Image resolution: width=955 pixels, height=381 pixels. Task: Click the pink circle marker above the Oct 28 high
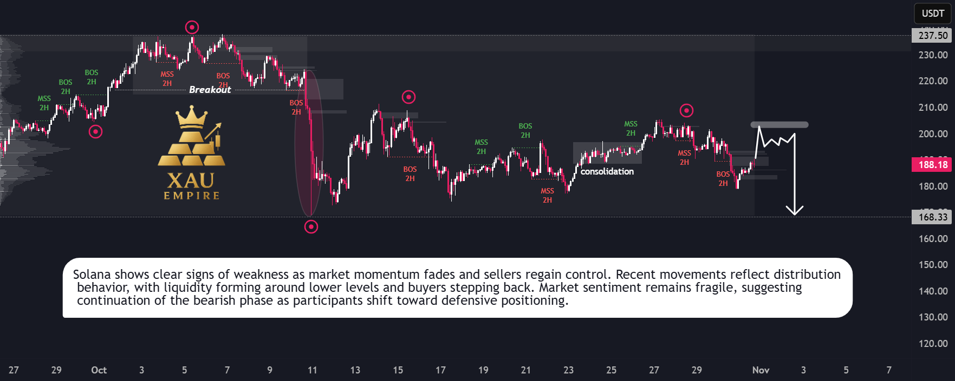click(686, 111)
